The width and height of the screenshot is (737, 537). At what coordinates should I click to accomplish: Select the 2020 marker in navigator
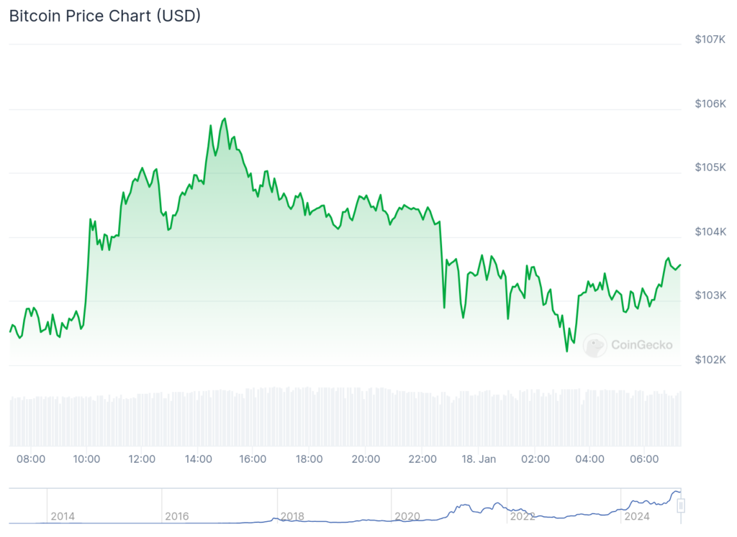[x=407, y=516]
